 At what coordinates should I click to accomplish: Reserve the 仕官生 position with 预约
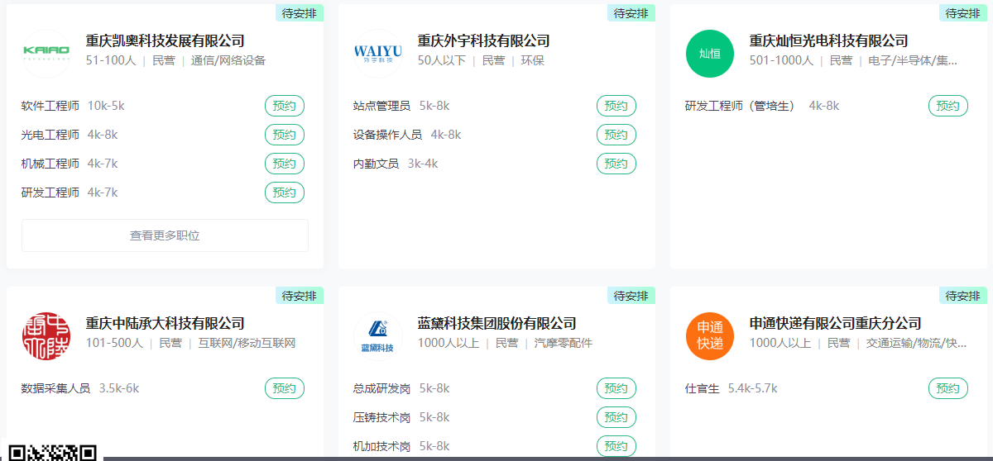(948, 388)
